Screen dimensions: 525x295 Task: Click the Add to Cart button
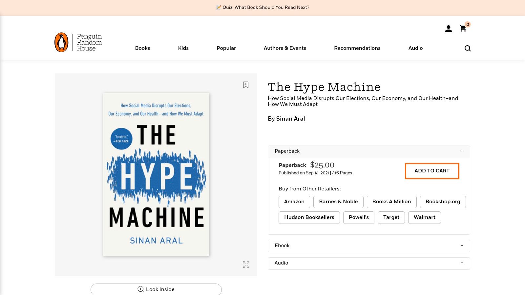click(432, 171)
